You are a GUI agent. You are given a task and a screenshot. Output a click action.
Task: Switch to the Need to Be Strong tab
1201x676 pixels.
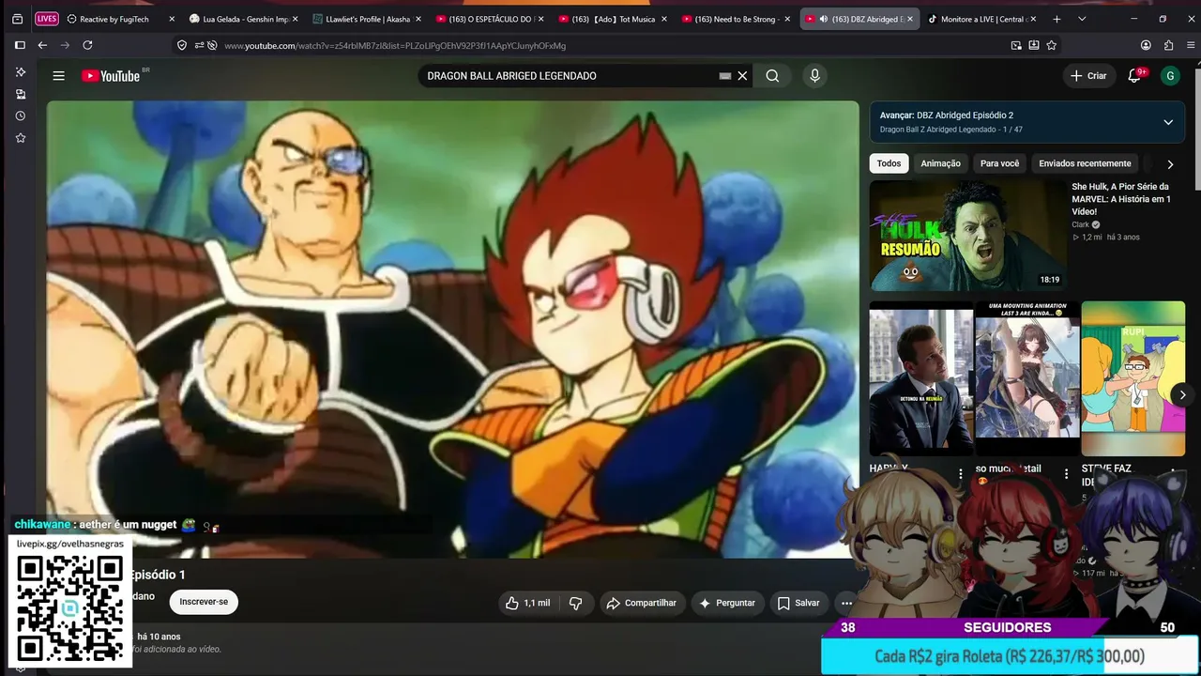736,19
